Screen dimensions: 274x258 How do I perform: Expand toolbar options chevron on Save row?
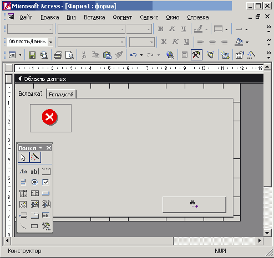click(268, 55)
